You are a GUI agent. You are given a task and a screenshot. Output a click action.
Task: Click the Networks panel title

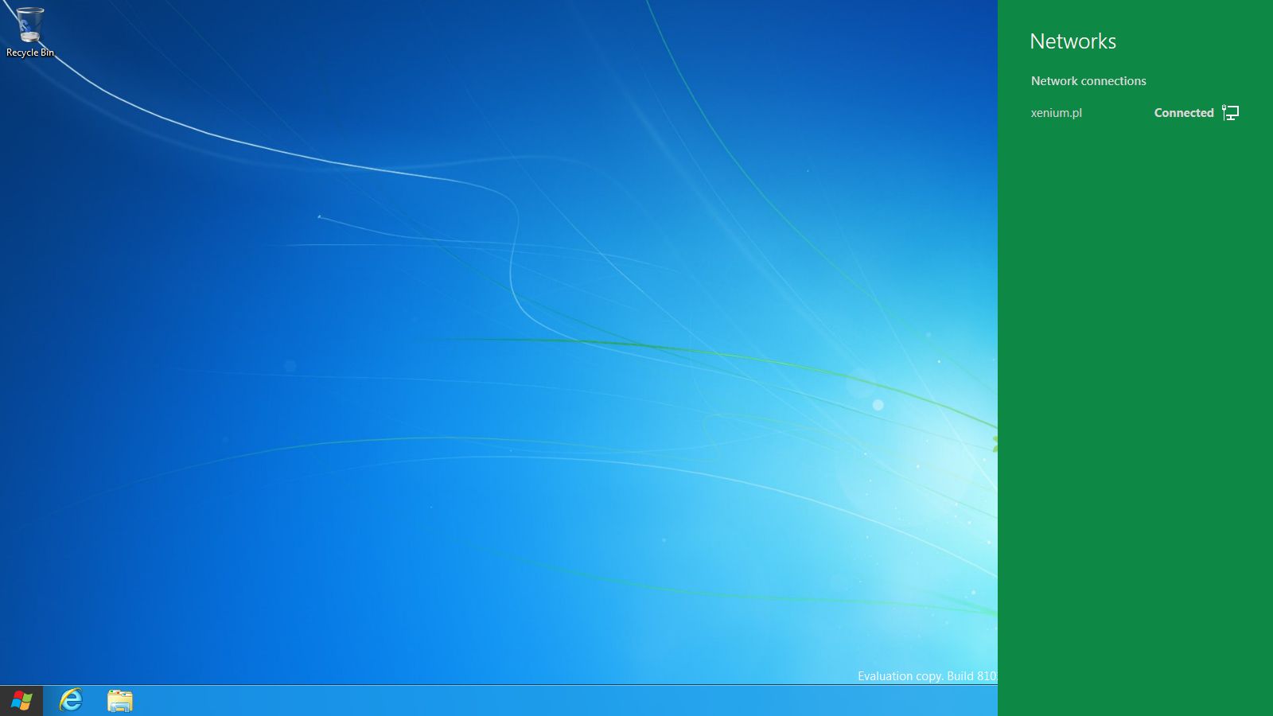point(1073,41)
